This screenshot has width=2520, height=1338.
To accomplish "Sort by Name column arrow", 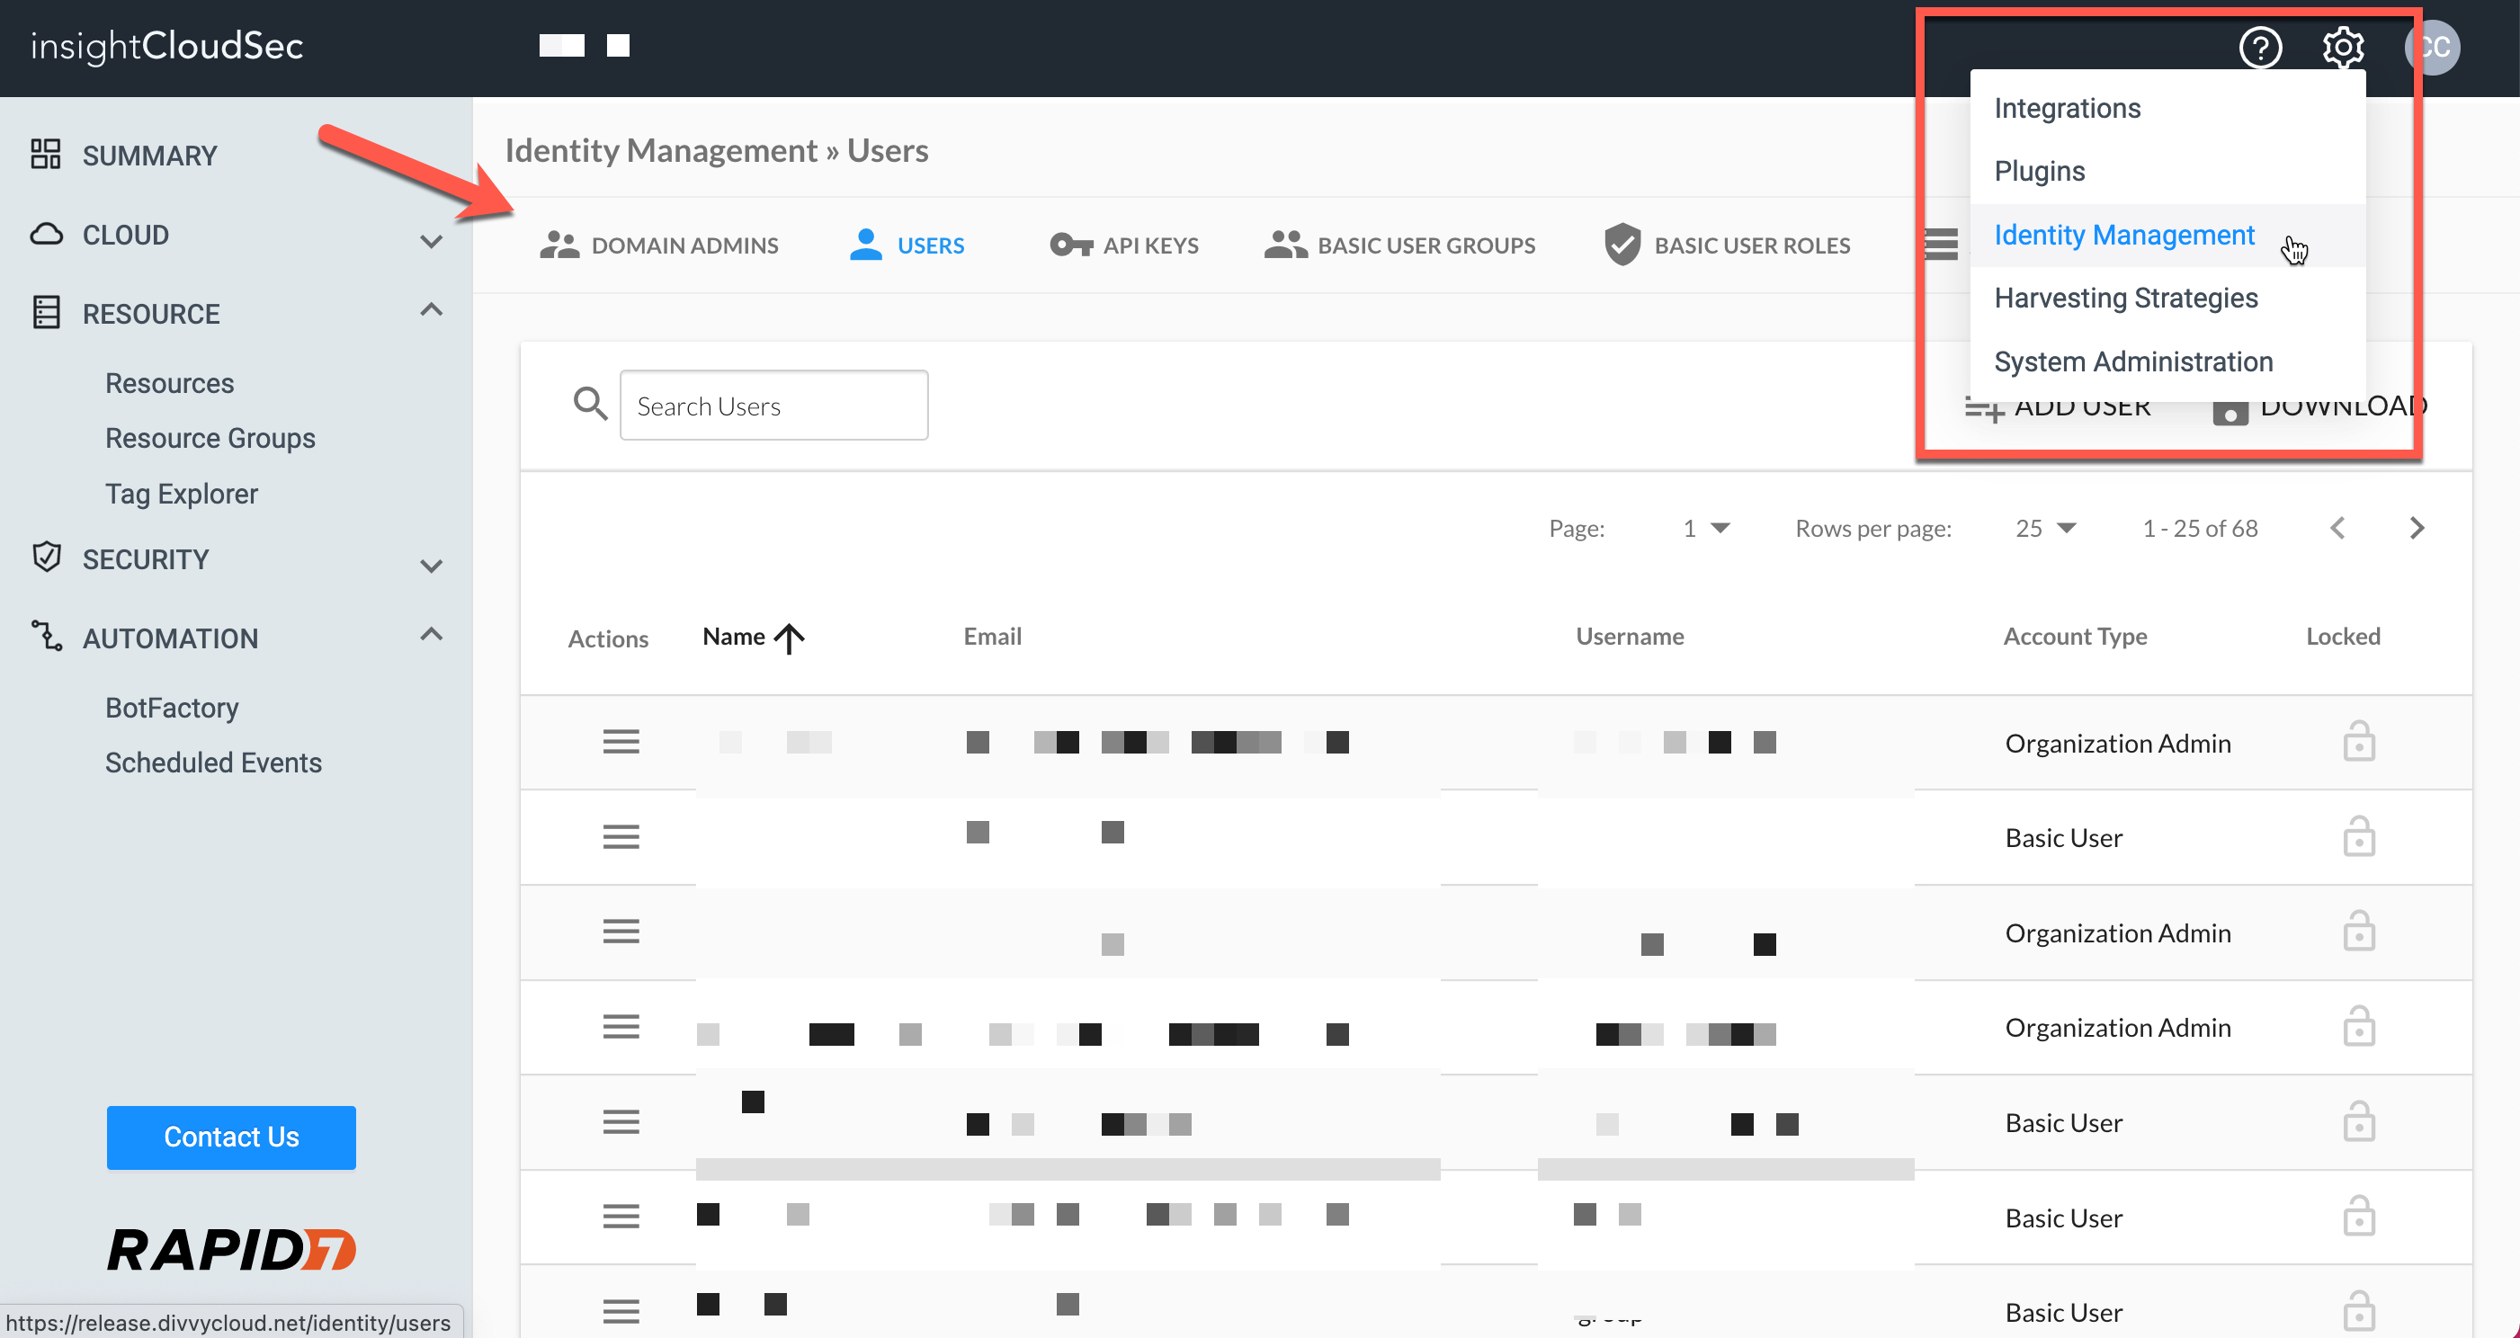I will (x=789, y=638).
